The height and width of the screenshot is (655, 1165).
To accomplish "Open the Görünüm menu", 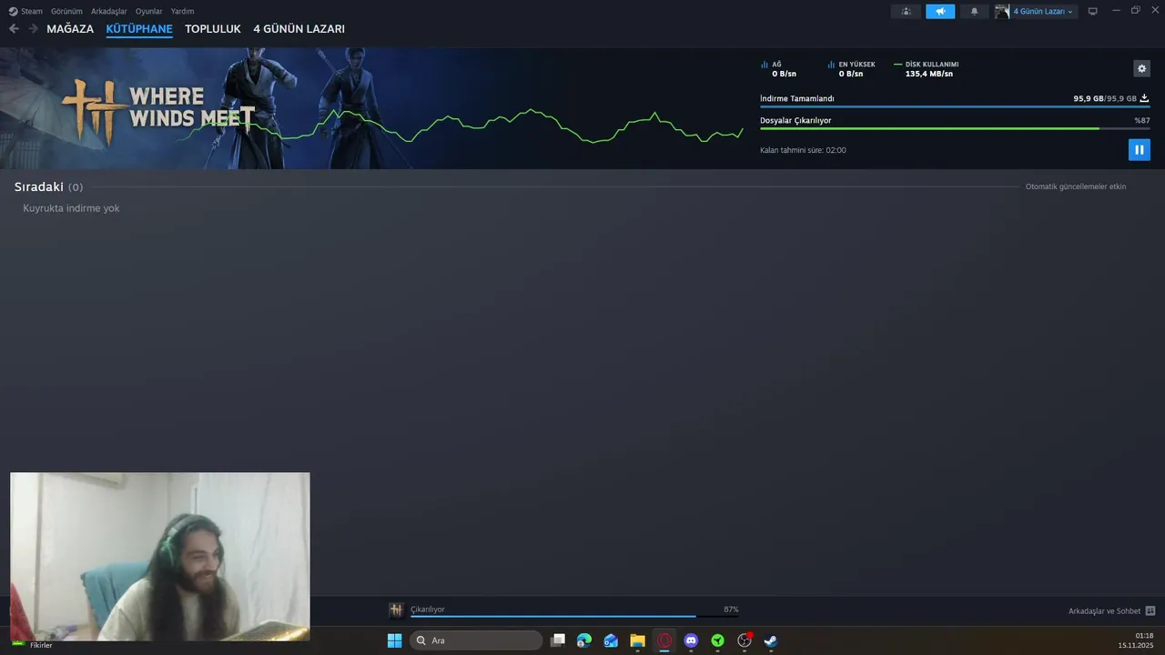I will click(x=66, y=11).
